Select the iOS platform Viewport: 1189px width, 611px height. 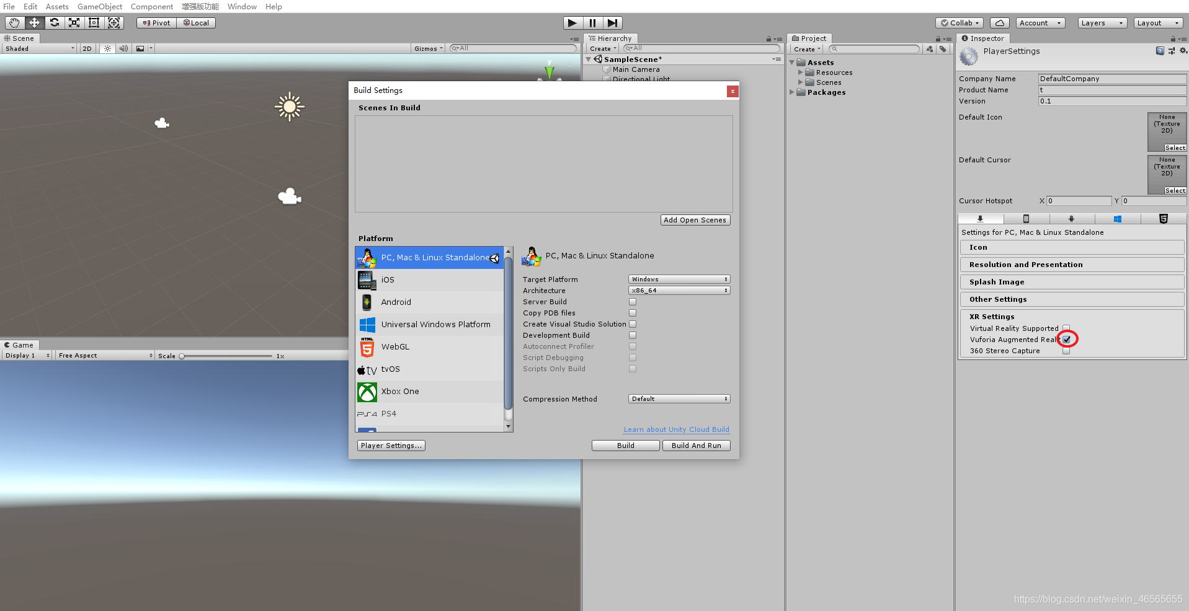pyautogui.click(x=429, y=279)
